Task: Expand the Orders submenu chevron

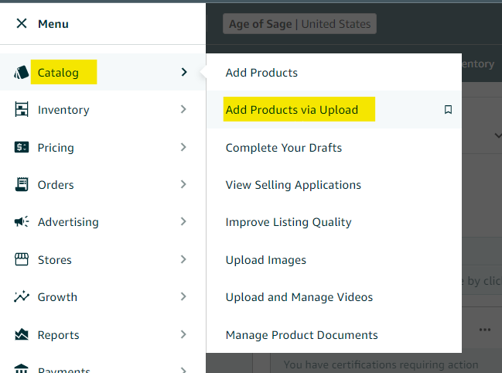Action: click(183, 184)
